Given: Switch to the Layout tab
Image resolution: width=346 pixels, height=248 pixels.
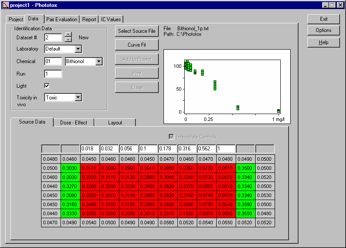Looking at the screenshot, I should [115, 123].
